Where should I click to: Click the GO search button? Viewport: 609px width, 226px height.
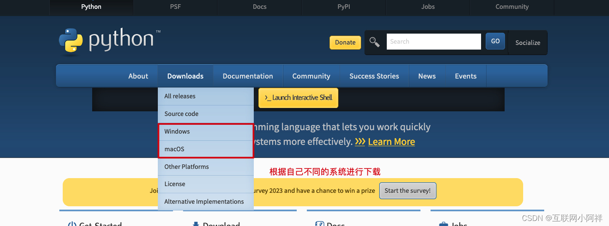pos(495,41)
